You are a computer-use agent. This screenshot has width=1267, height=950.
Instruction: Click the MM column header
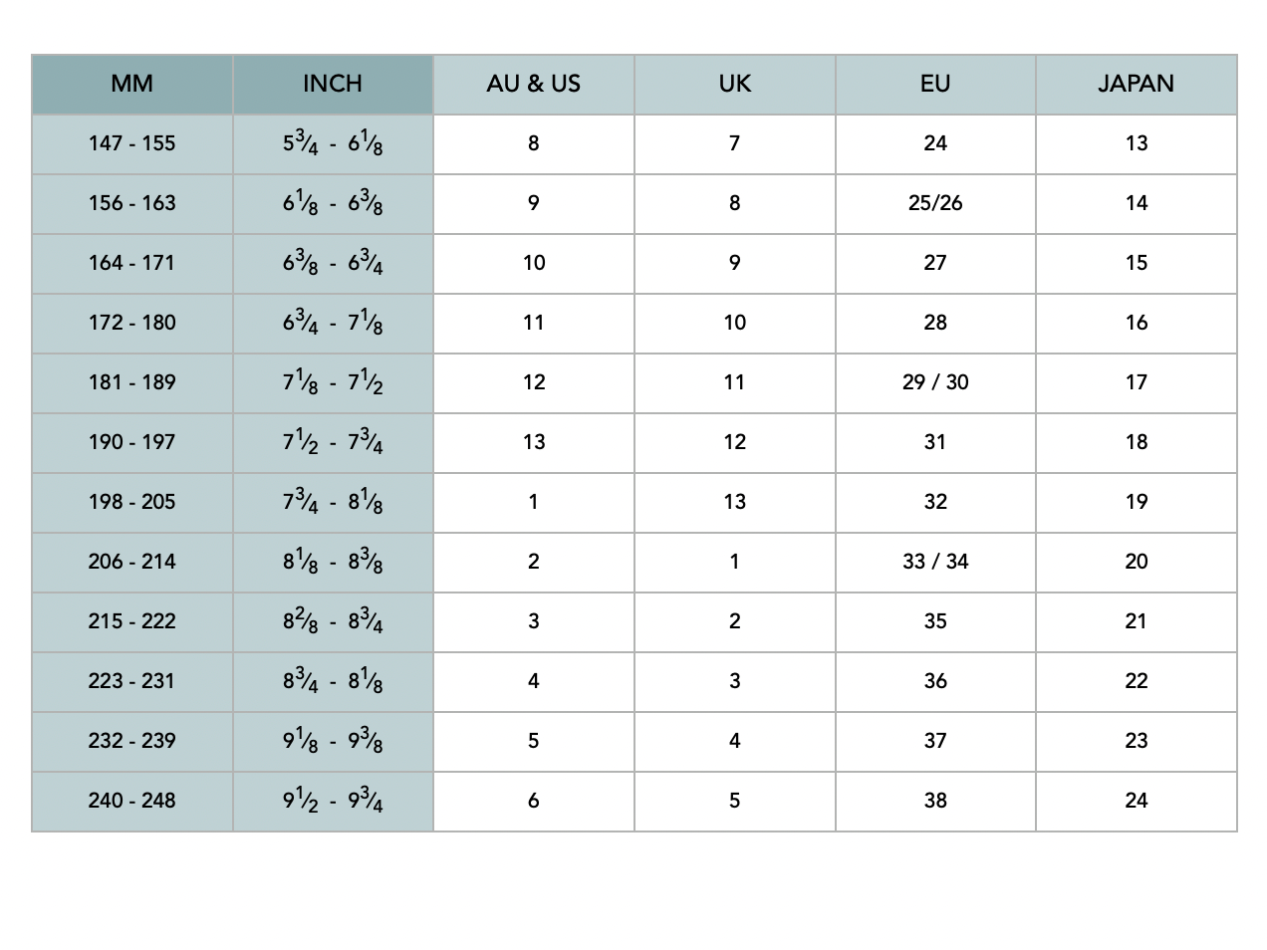pos(132,84)
